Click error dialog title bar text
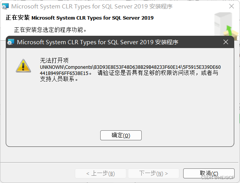 click(98, 42)
